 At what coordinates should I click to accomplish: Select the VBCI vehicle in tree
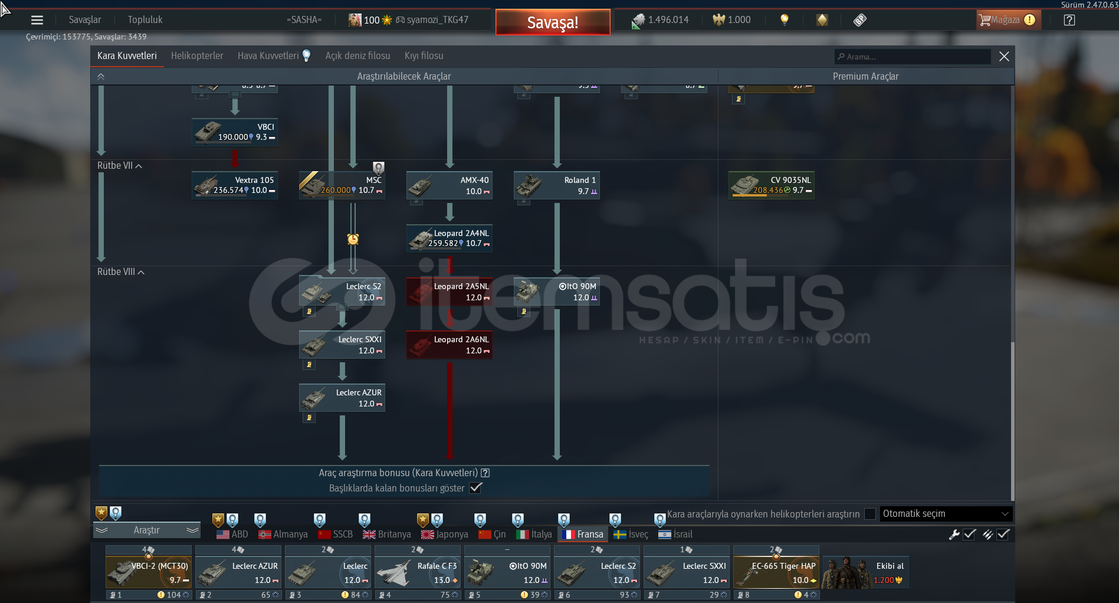235,132
